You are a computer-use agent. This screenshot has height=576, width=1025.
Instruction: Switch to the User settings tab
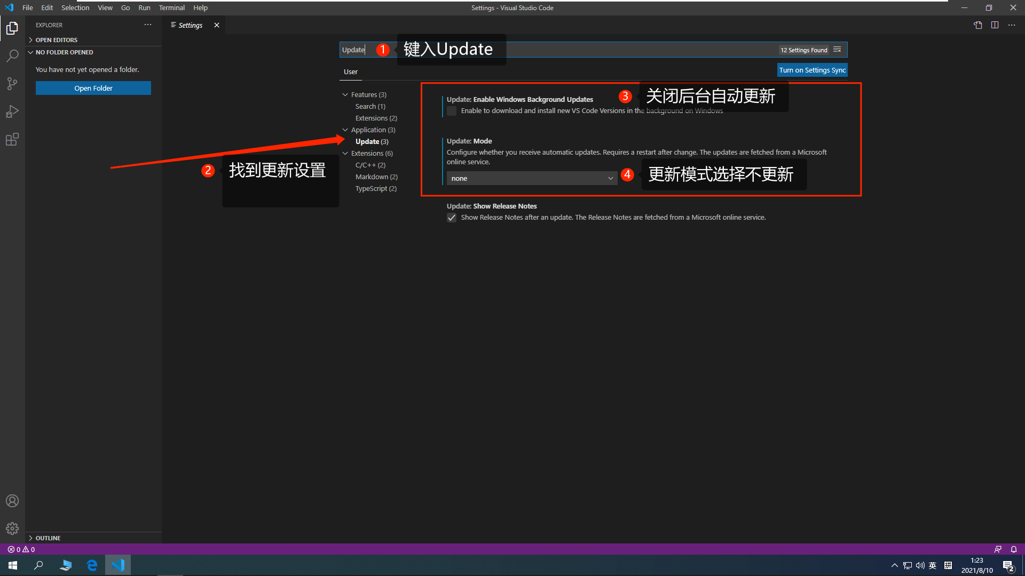coord(350,71)
